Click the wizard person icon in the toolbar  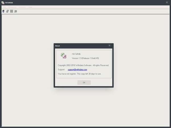tap(3, 11)
